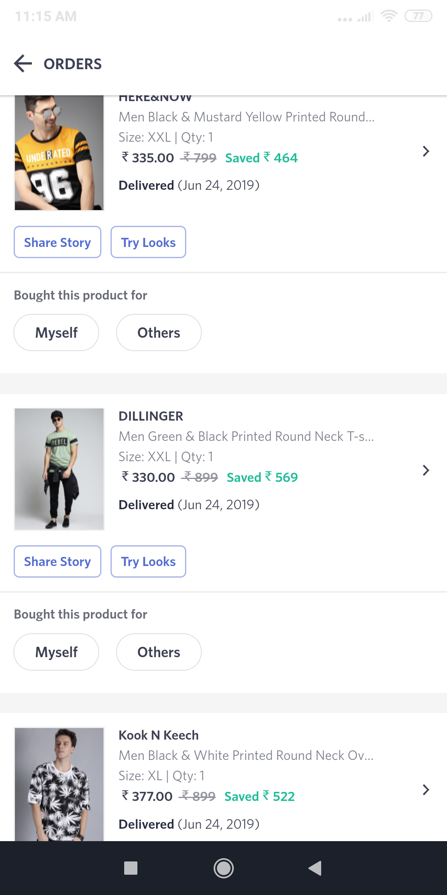Try Looks for Black Mustard t-shirt

(148, 242)
